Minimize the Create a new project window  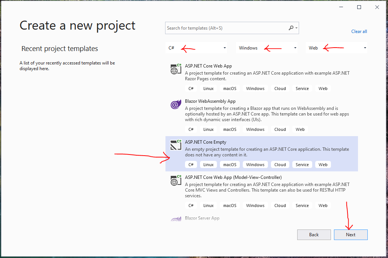coord(341,7)
